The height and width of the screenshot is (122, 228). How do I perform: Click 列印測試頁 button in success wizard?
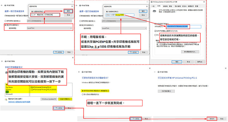166,91
